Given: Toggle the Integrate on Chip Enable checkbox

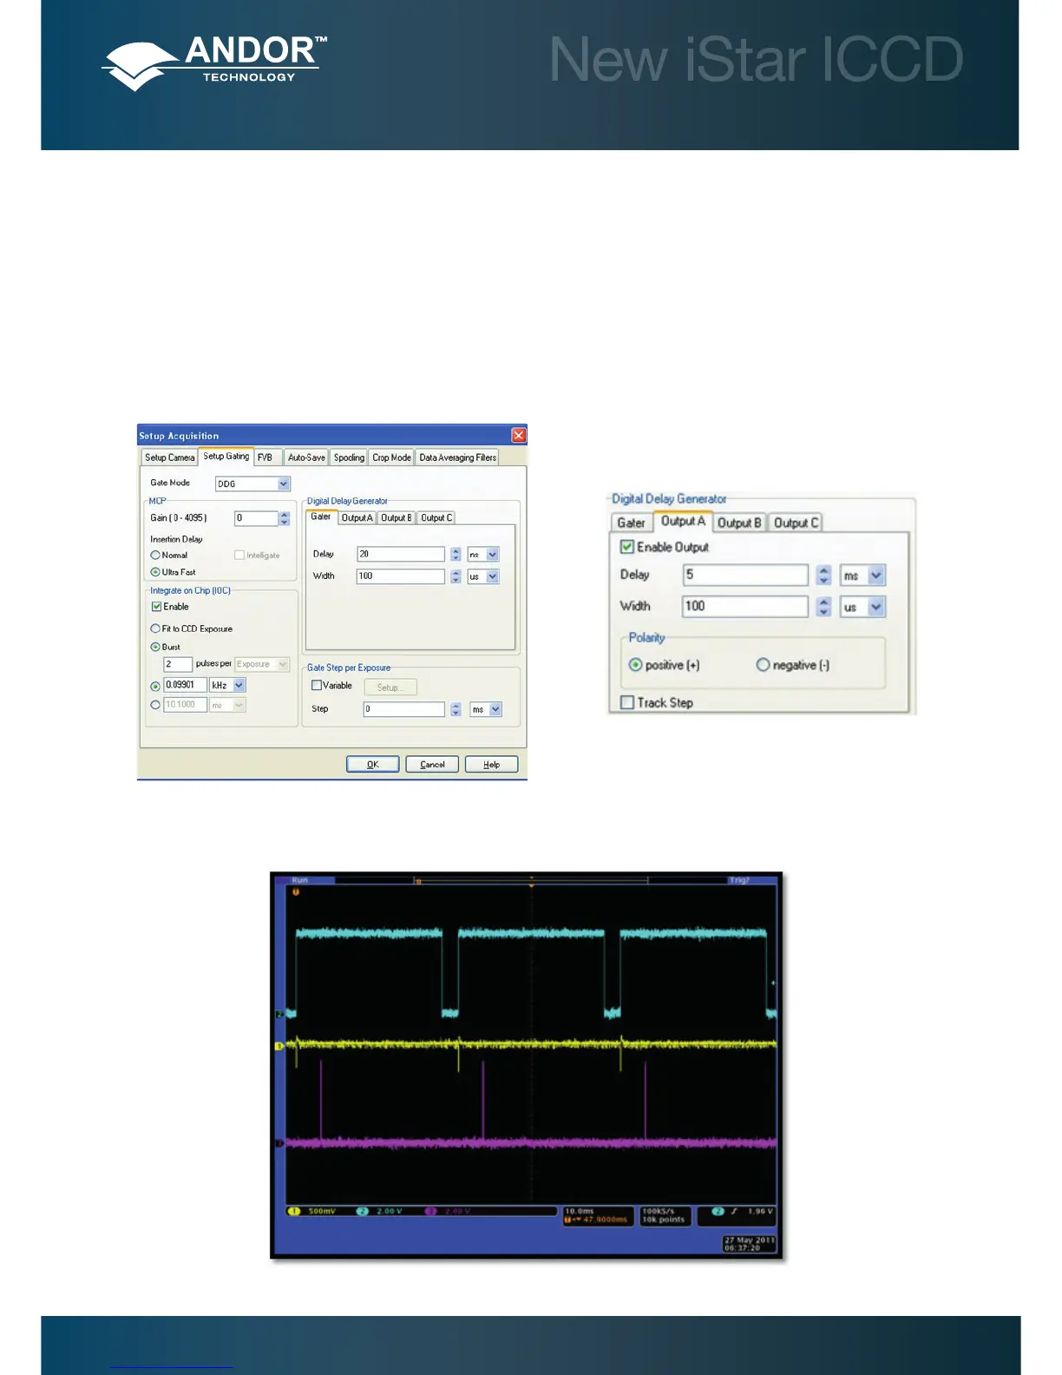Looking at the screenshot, I should (x=156, y=607).
